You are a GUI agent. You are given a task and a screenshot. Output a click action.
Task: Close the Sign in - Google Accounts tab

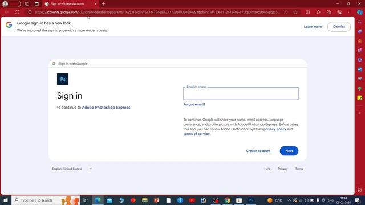95,4
